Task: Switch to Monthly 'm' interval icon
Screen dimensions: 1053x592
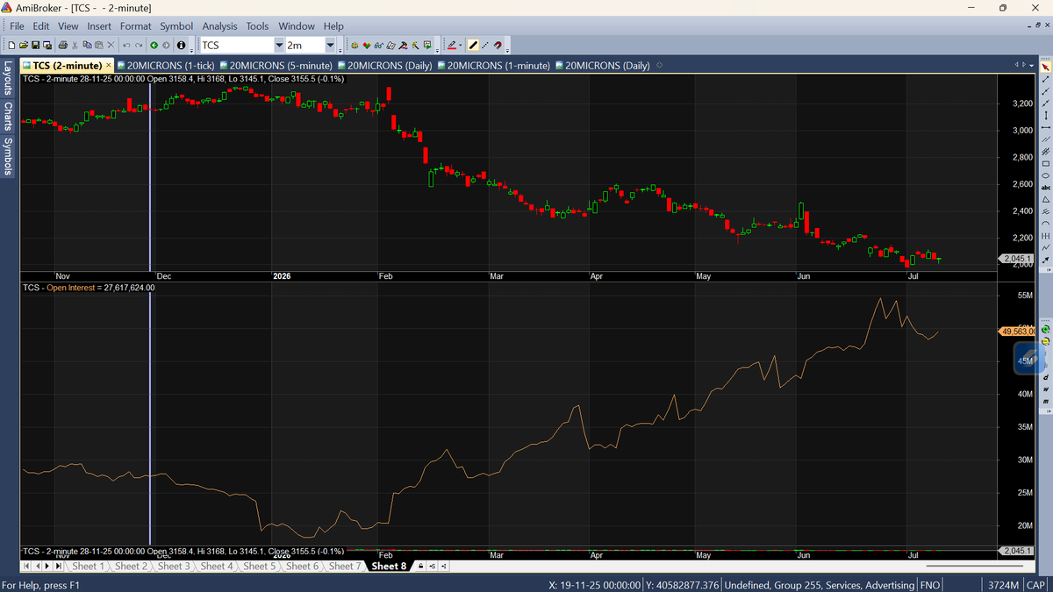Action: pos(1046,401)
